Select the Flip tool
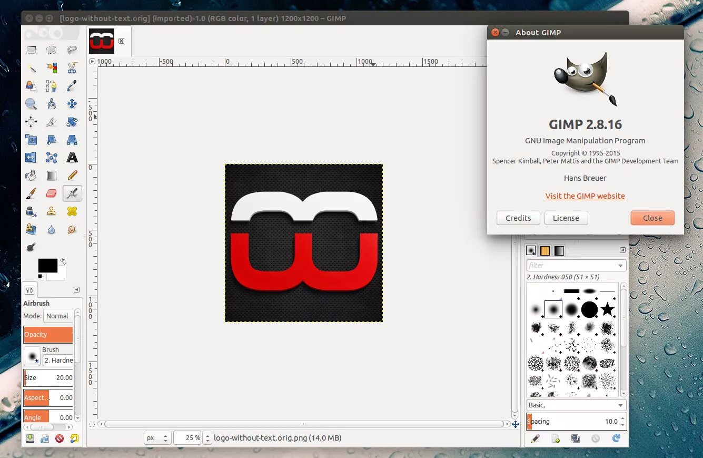 pyautogui.click(x=31, y=158)
